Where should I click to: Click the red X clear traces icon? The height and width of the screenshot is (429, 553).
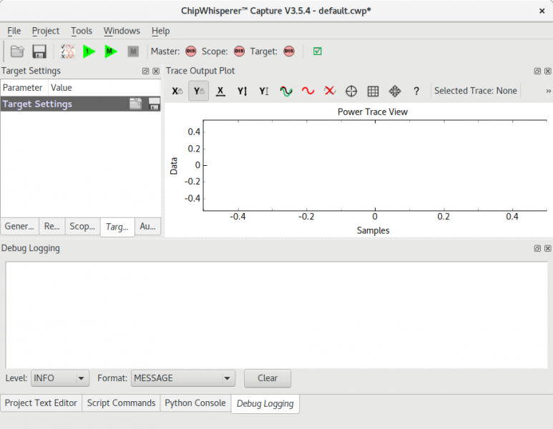point(330,91)
